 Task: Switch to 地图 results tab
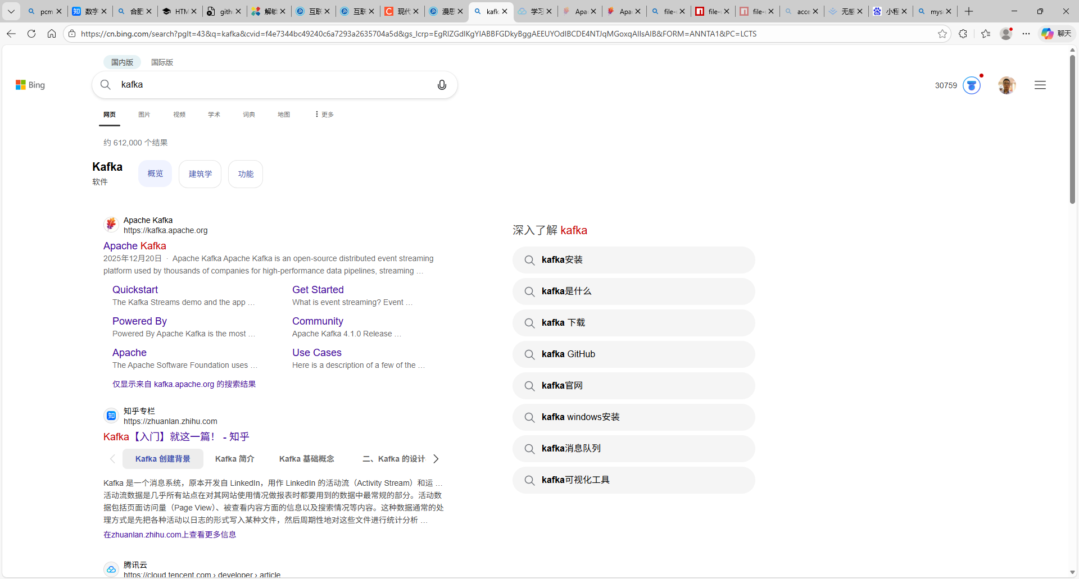pyautogui.click(x=284, y=115)
